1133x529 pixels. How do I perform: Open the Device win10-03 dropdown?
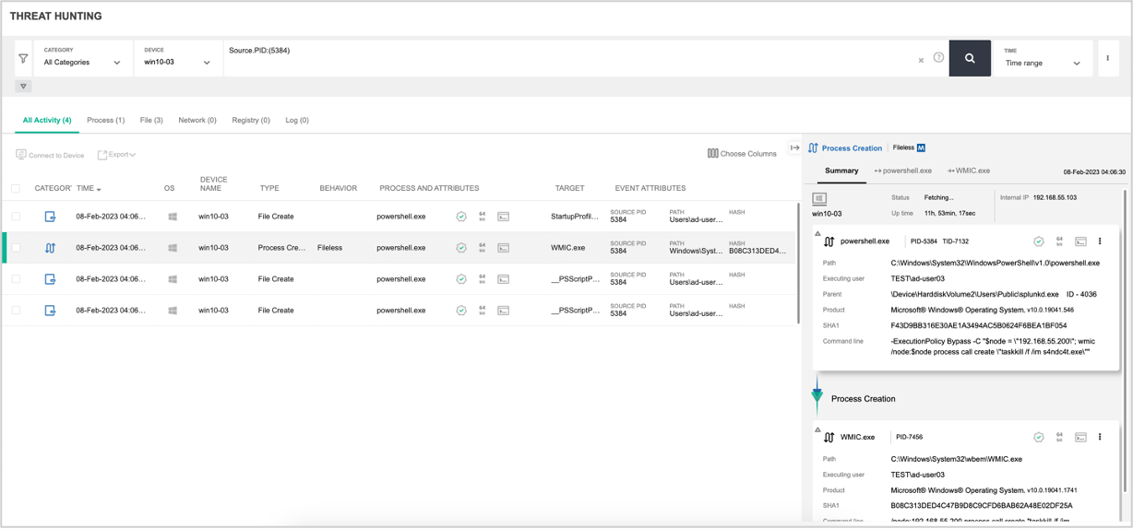coord(177,58)
